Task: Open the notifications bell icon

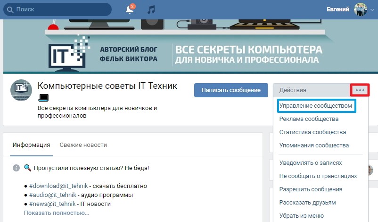Action: pyautogui.click(x=130, y=9)
